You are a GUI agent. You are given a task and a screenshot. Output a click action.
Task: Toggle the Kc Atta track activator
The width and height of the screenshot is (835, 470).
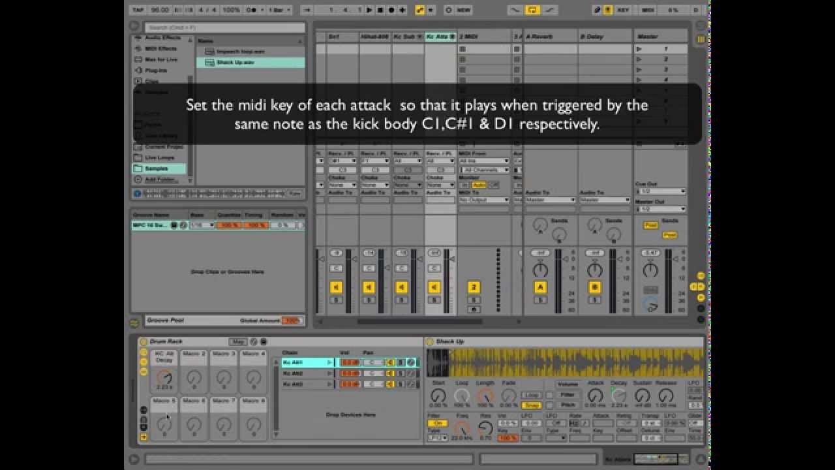tap(434, 287)
